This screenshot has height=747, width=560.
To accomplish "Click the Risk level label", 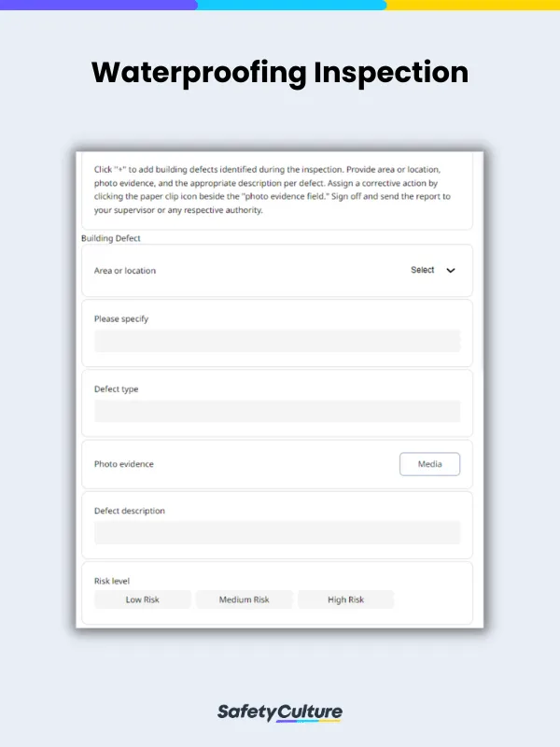I will [111, 581].
